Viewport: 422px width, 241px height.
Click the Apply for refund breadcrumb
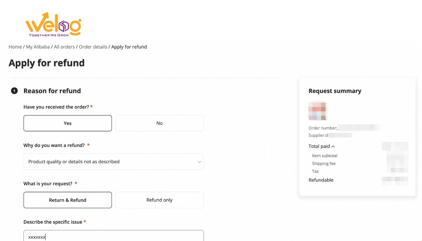point(129,47)
